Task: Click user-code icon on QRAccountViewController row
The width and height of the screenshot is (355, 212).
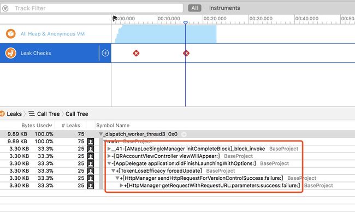Action: pos(91,156)
